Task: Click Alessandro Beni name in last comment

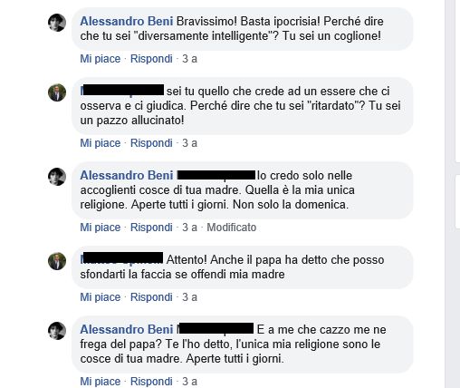Action: [x=127, y=330]
